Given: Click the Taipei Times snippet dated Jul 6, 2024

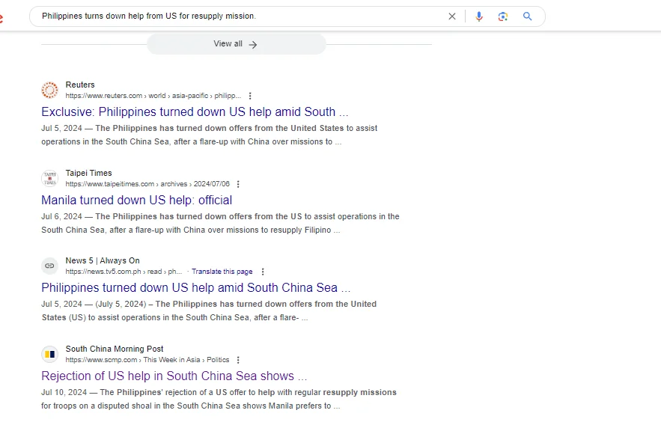Looking at the screenshot, I should [220, 223].
